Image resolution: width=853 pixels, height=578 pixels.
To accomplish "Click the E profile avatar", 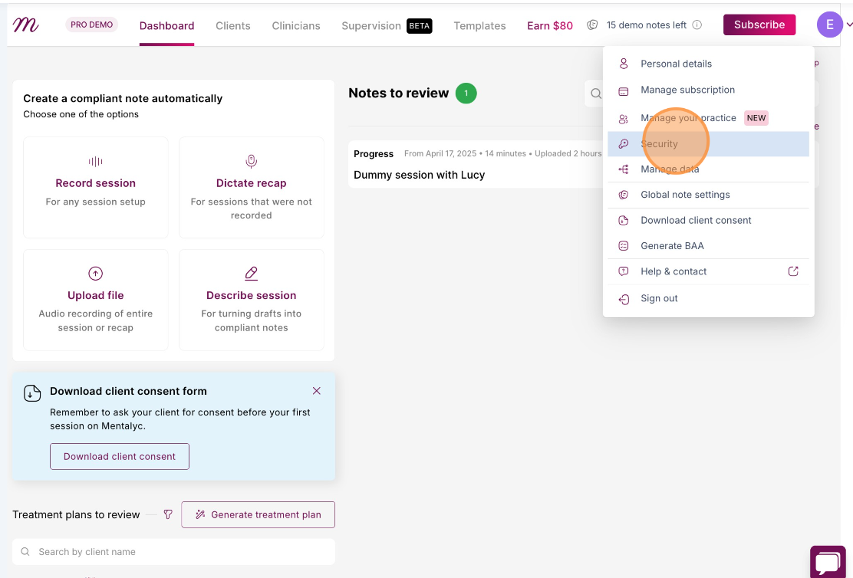I will 830,25.
